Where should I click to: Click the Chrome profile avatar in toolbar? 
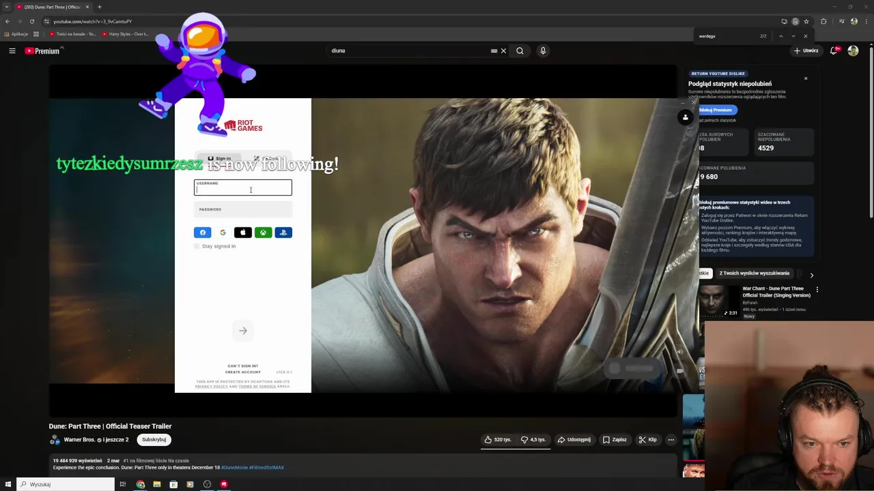coord(854,21)
